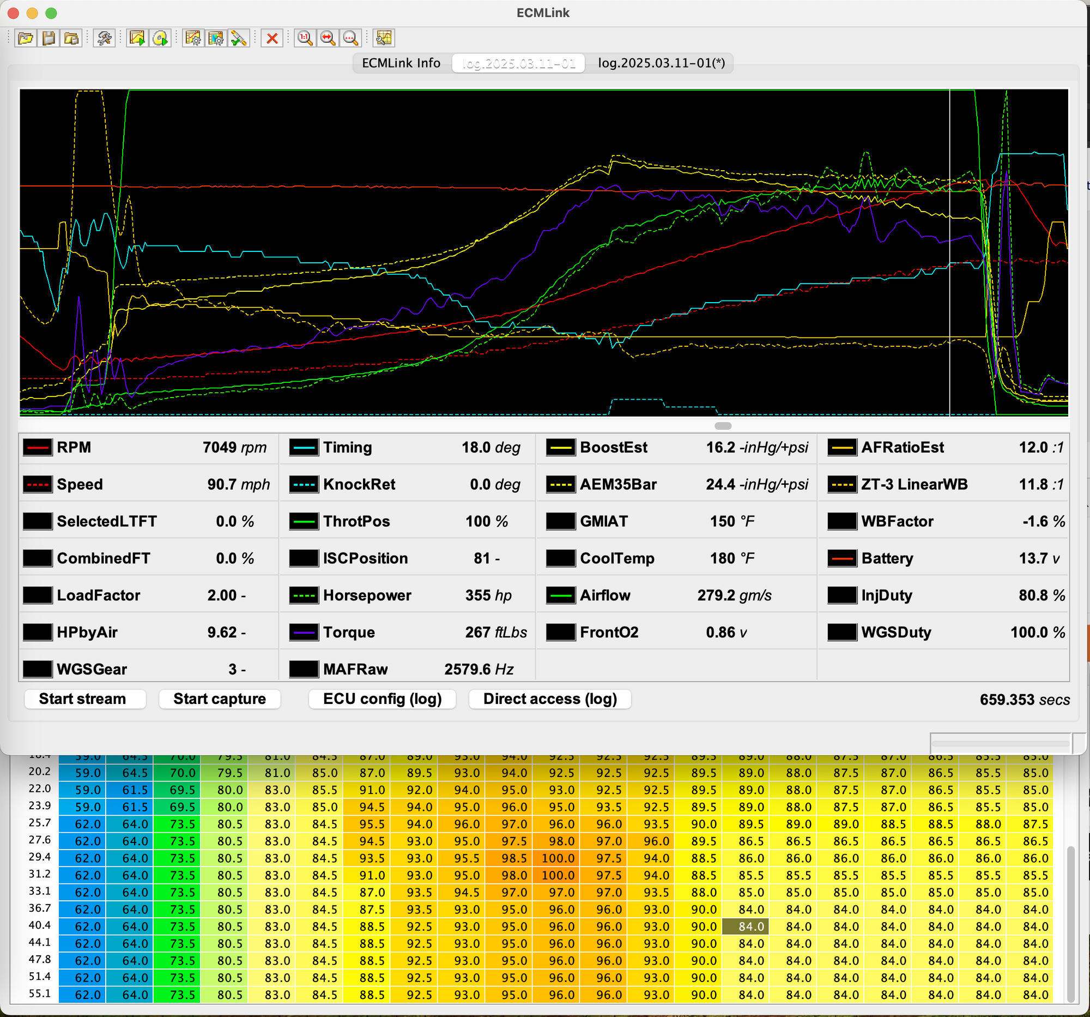Click the ZT-3 LinearWB dashed swatch
This screenshot has height=1017, width=1090.
click(842, 484)
